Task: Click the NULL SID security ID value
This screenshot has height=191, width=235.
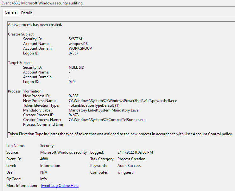Action: pyautogui.click(x=76, y=67)
